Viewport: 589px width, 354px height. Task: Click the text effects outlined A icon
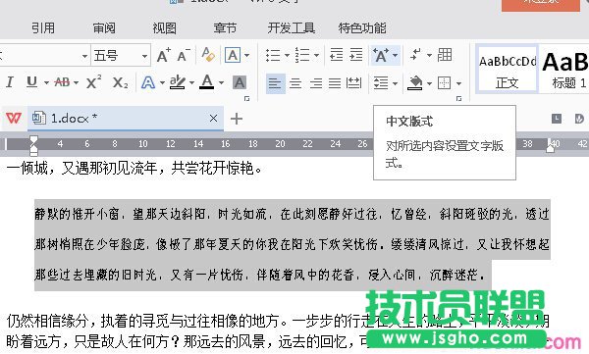click(148, 82)
